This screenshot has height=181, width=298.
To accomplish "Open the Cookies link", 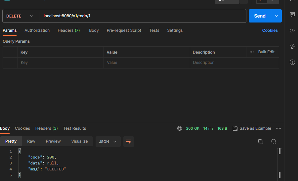I will (270, 30).
